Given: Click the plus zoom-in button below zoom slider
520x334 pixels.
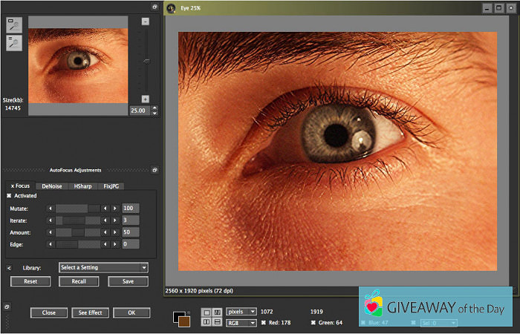Looking at the screenshot, I should tap(145, 99).
